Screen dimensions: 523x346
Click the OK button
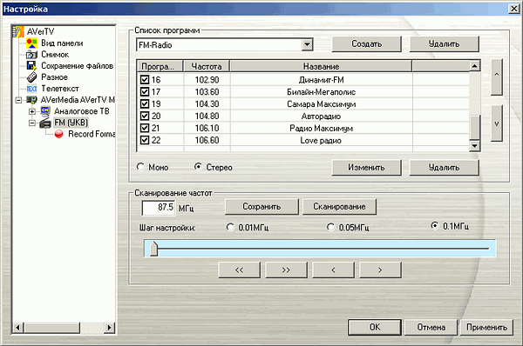click(375, 327)
